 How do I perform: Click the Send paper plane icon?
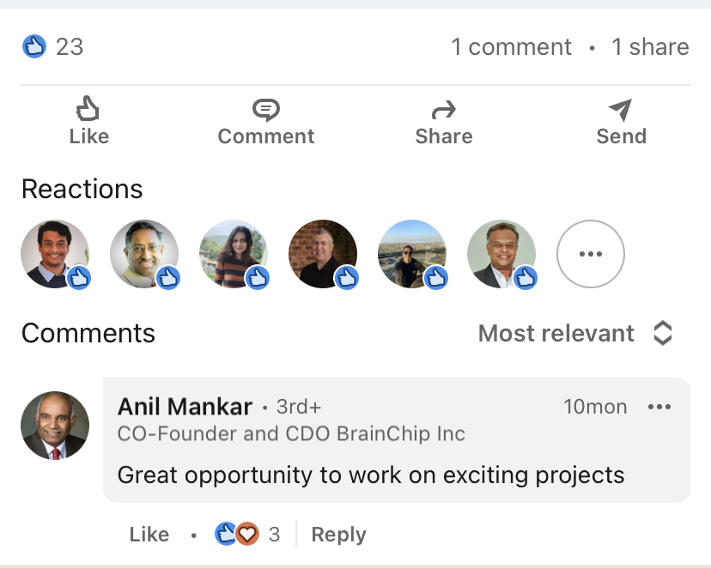coord(621,110)
